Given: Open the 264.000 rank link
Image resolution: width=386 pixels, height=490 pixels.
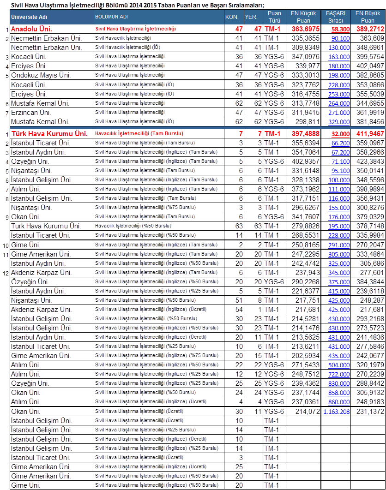Looking at the screenshot, I should [339, 103].
